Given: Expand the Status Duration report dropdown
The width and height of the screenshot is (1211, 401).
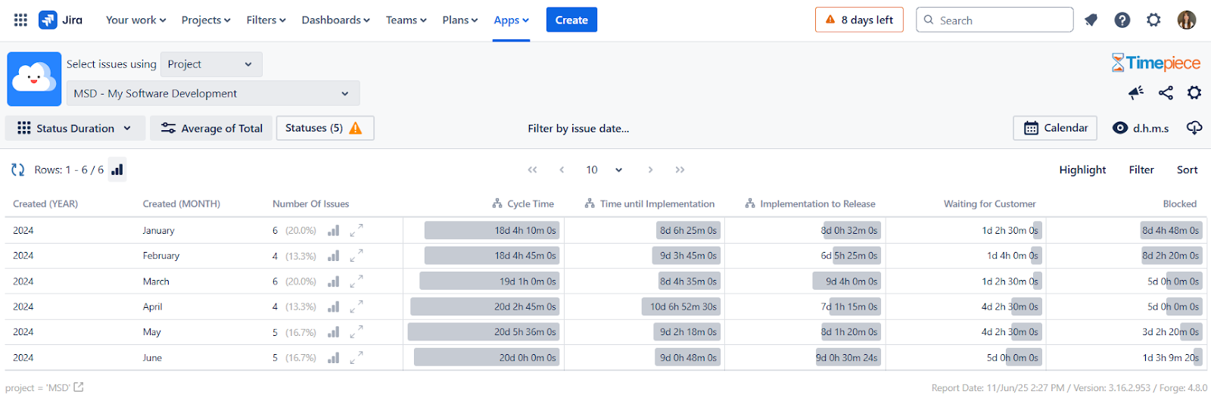Looking at the screenshot, I should click(73, 128).
